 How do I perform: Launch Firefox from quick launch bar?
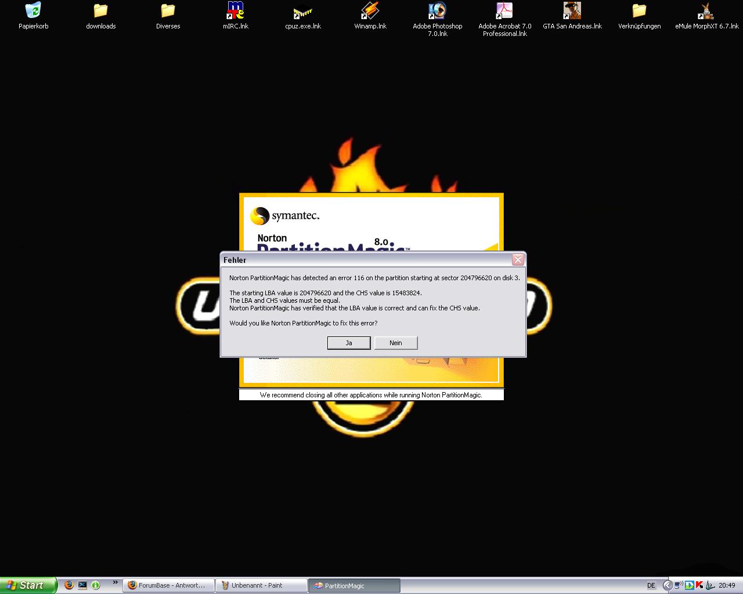(69, 585)
